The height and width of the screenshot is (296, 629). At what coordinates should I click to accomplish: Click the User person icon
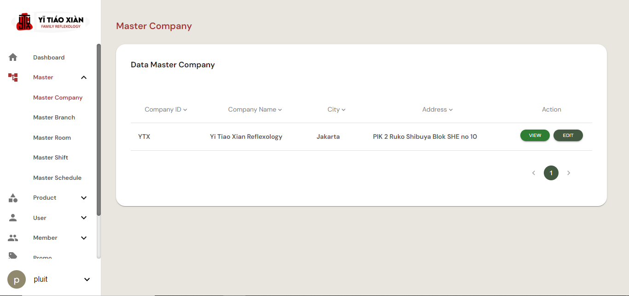coord(13,218)
